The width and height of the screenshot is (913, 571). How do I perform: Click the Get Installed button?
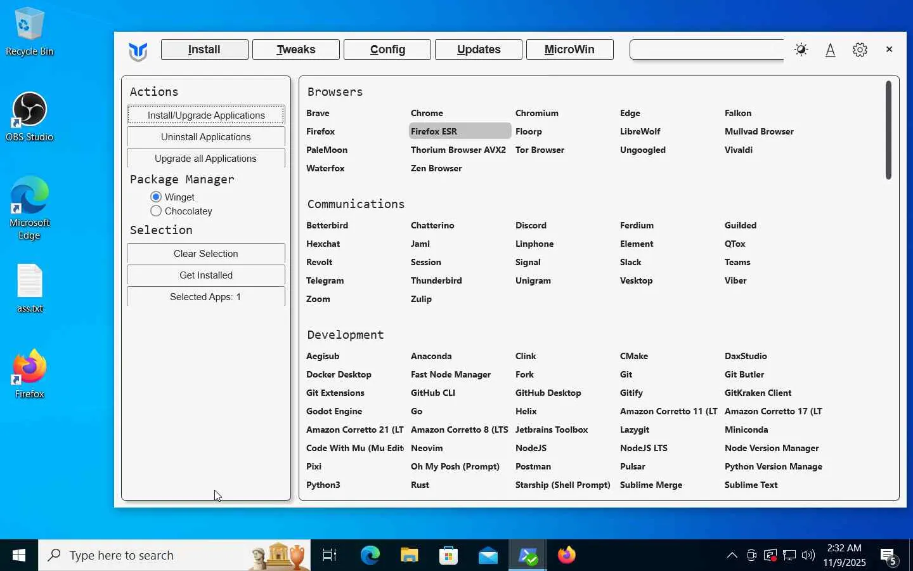click(206, 275)
